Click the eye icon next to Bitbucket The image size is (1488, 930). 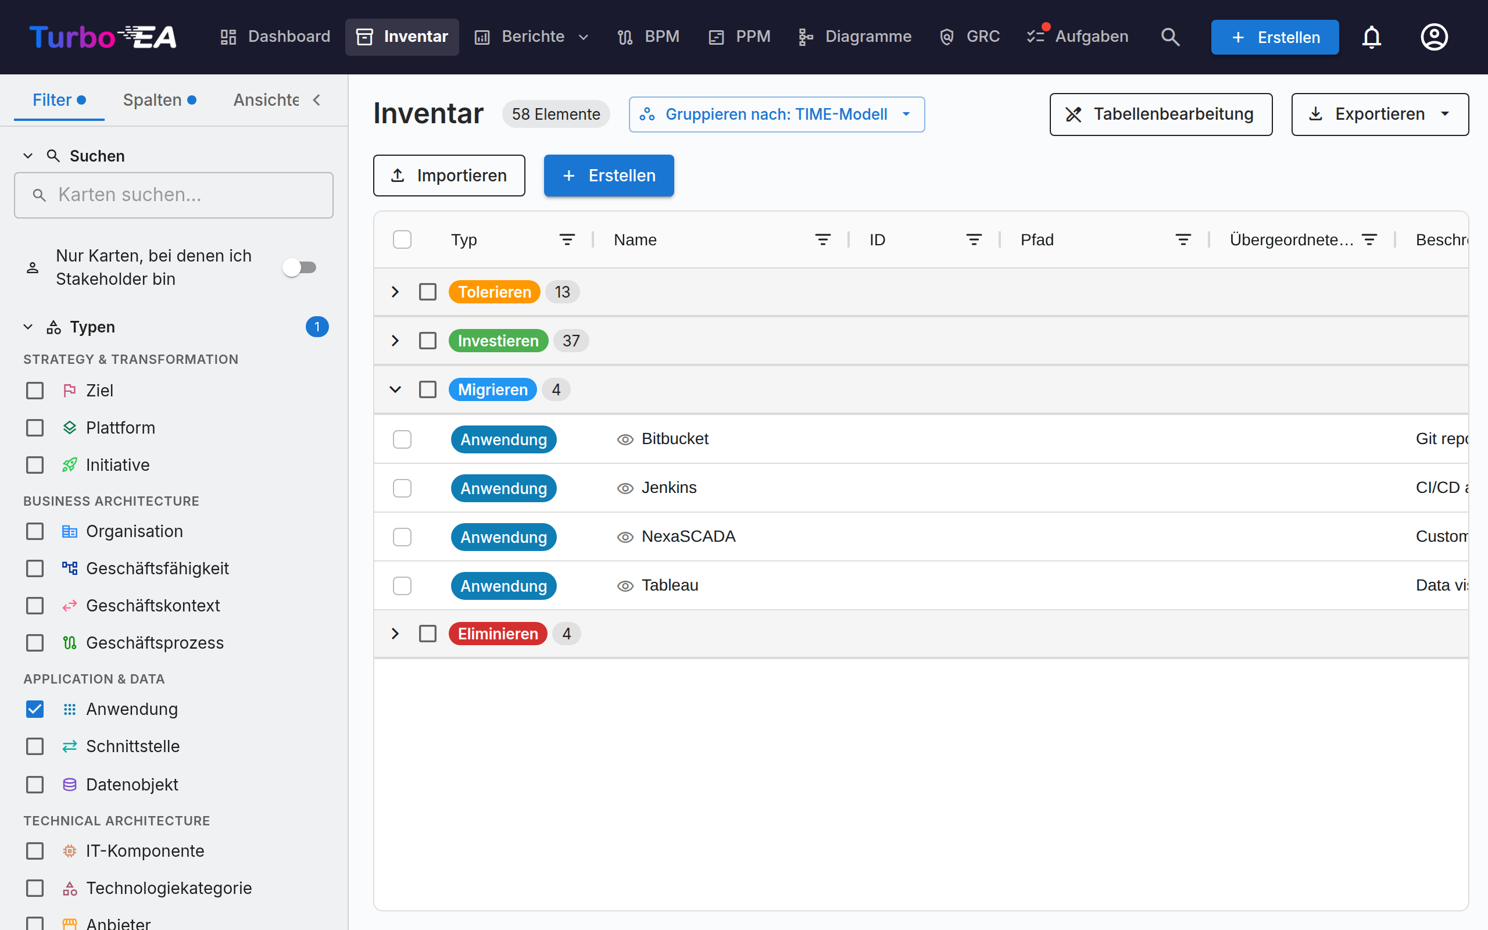coord(625,439)
